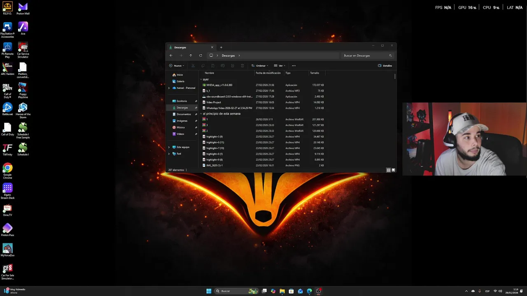
Task: Expand hansel - Personal in sidebar
Action: click(x=169, y=88)
